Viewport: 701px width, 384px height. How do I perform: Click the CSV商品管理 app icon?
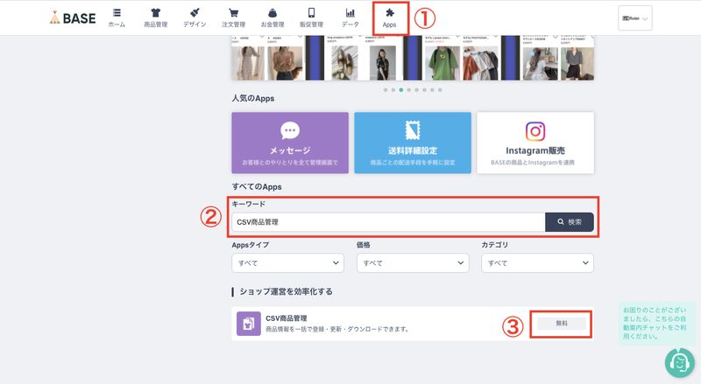point(249,324)
